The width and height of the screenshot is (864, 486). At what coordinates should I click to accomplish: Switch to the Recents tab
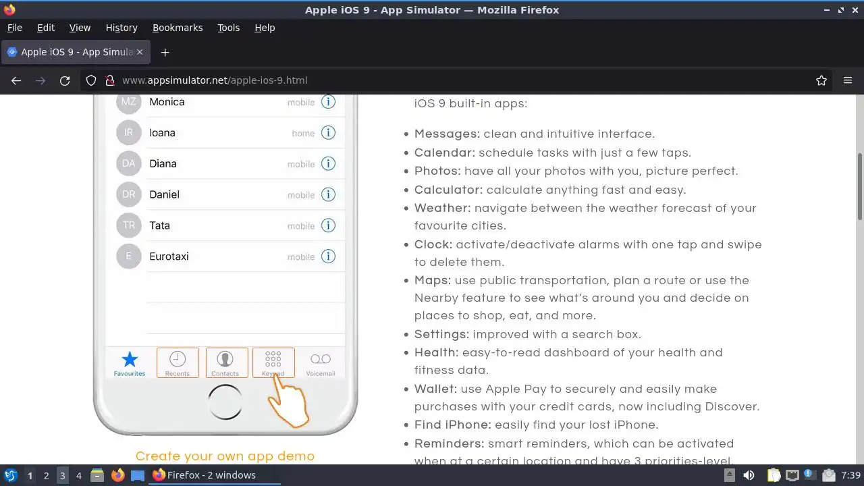click(x=178, y=363)
